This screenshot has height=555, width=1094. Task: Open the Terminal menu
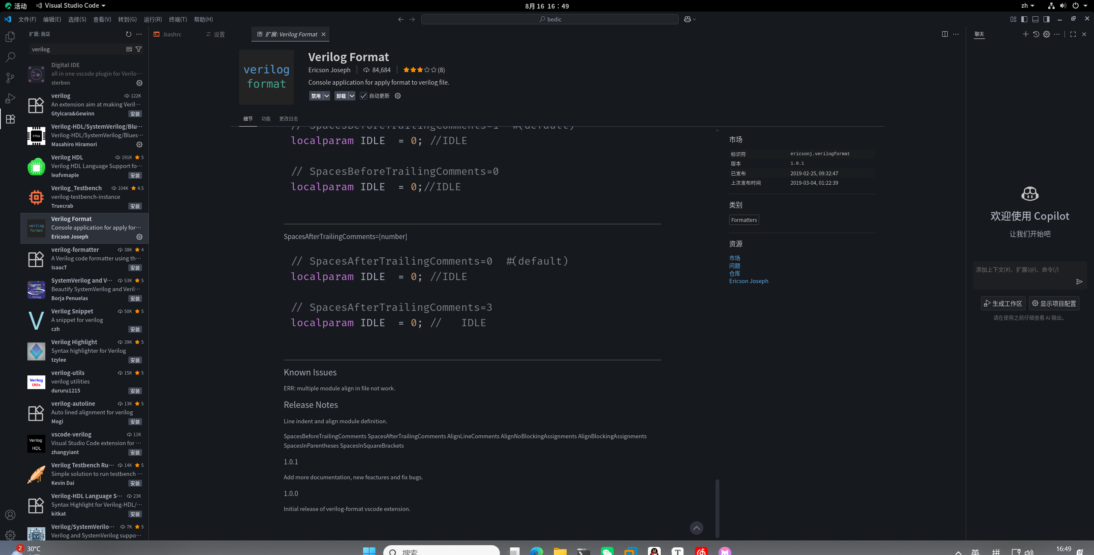point(178,19)
